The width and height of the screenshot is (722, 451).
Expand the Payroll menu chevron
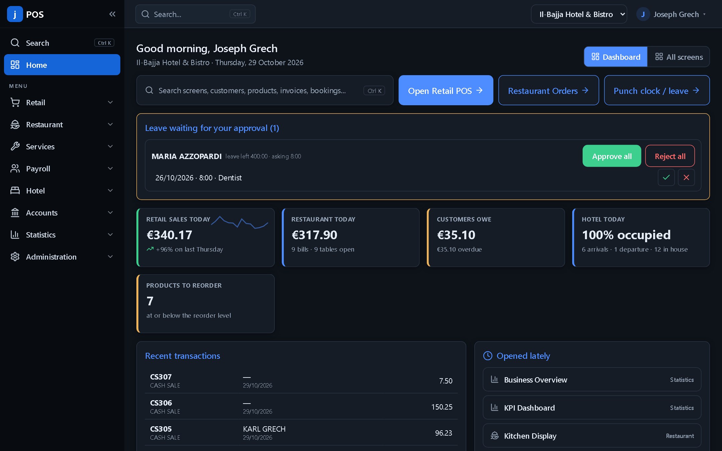(x=110, y=168)
